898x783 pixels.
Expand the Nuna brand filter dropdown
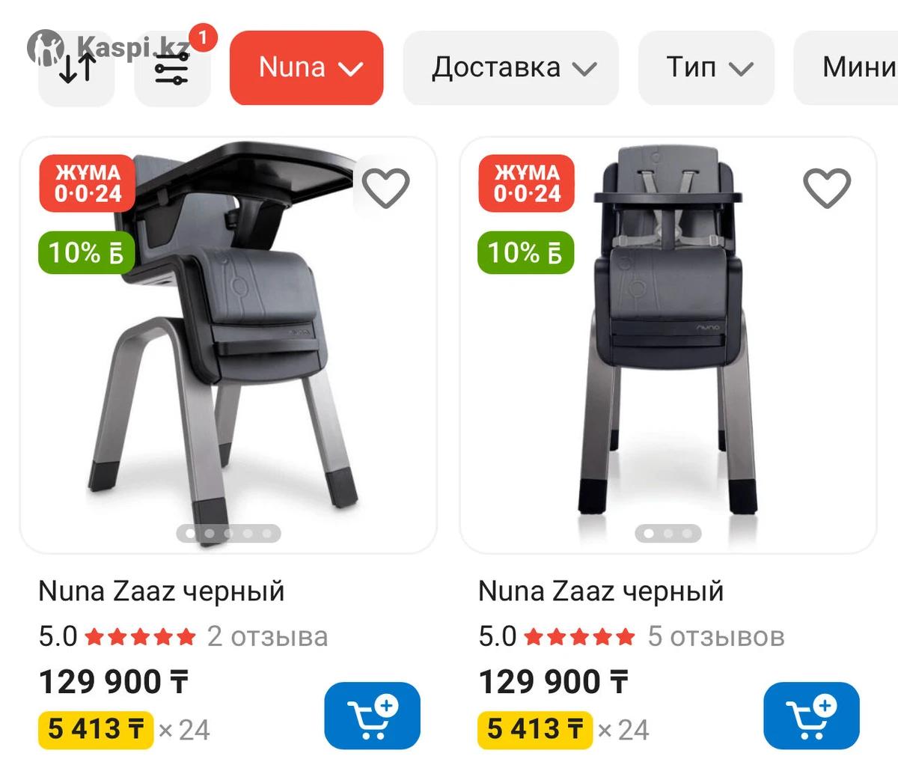307,68
